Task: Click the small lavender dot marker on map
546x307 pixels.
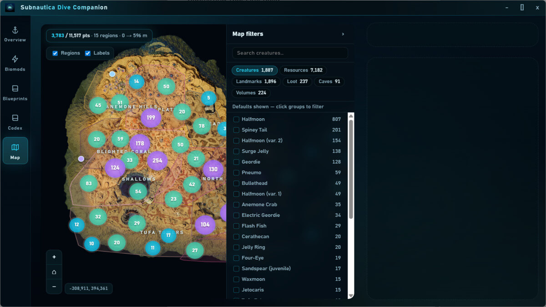Action: pyautogui.click(x=81, y=159)
